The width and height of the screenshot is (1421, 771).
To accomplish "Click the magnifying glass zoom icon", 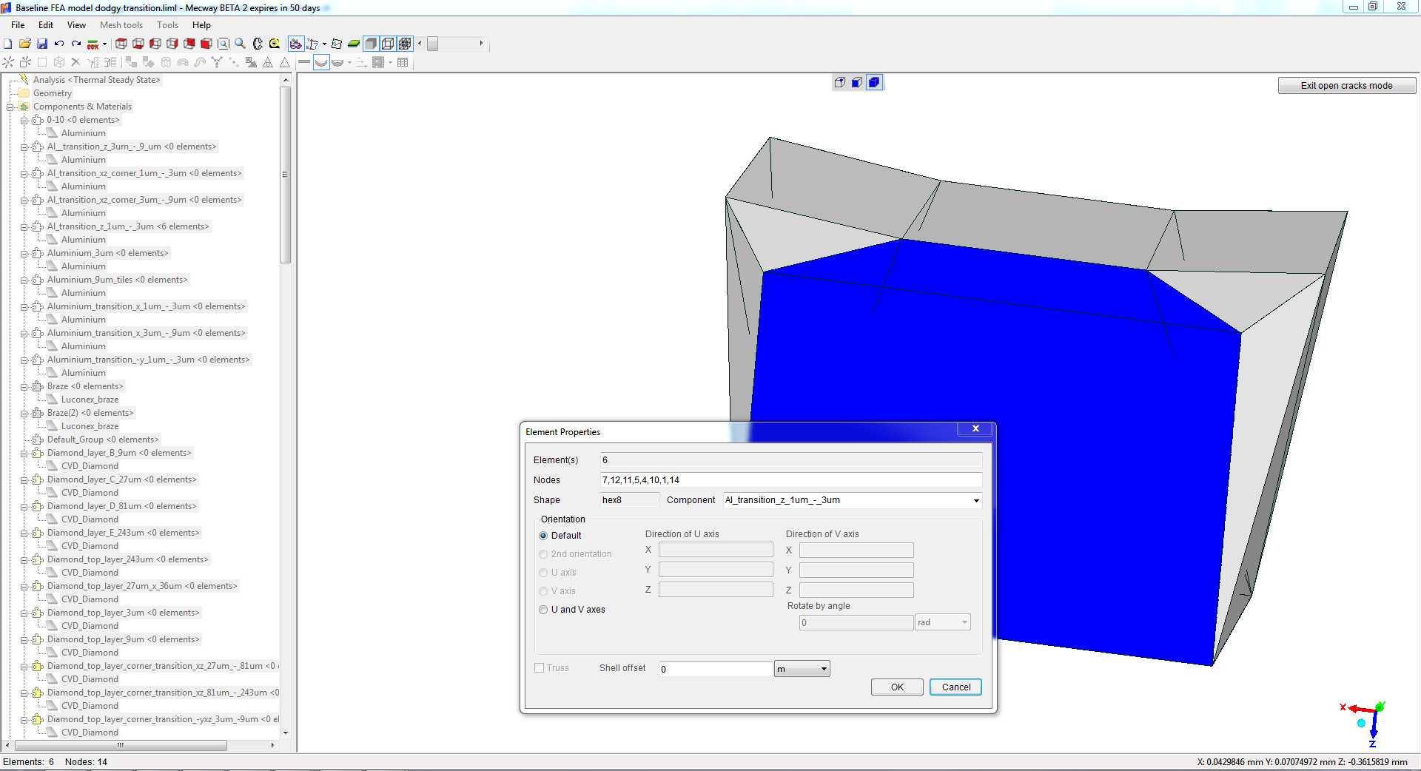I will coord(241,44).
